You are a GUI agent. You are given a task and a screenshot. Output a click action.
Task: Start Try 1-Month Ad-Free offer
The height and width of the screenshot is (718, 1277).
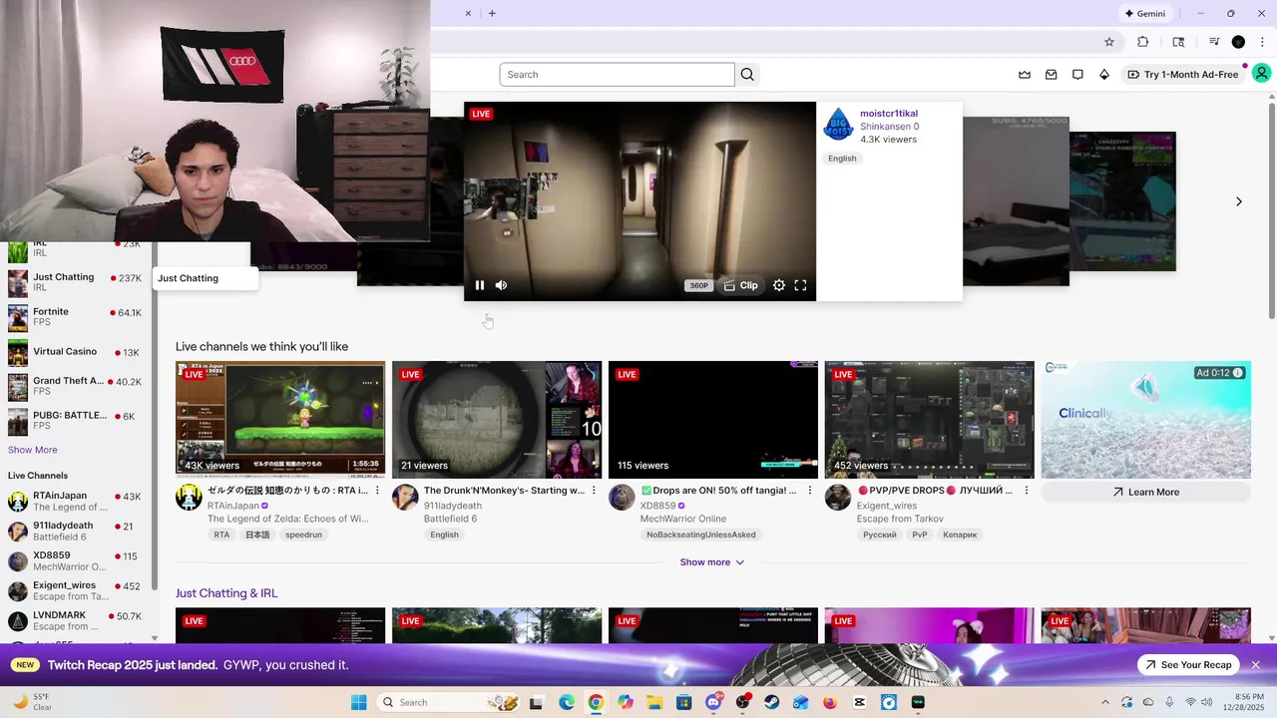click(x=1183, y=75)
